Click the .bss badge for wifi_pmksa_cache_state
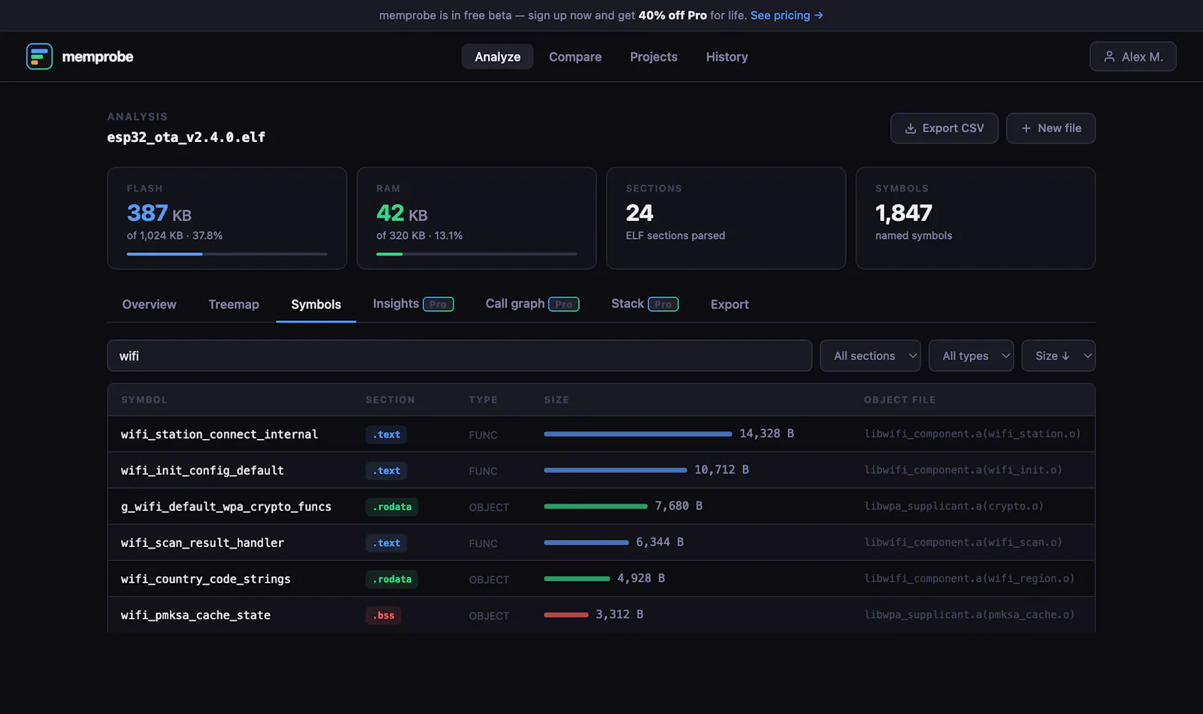The image size is (1203, 714). click(383, 615)
